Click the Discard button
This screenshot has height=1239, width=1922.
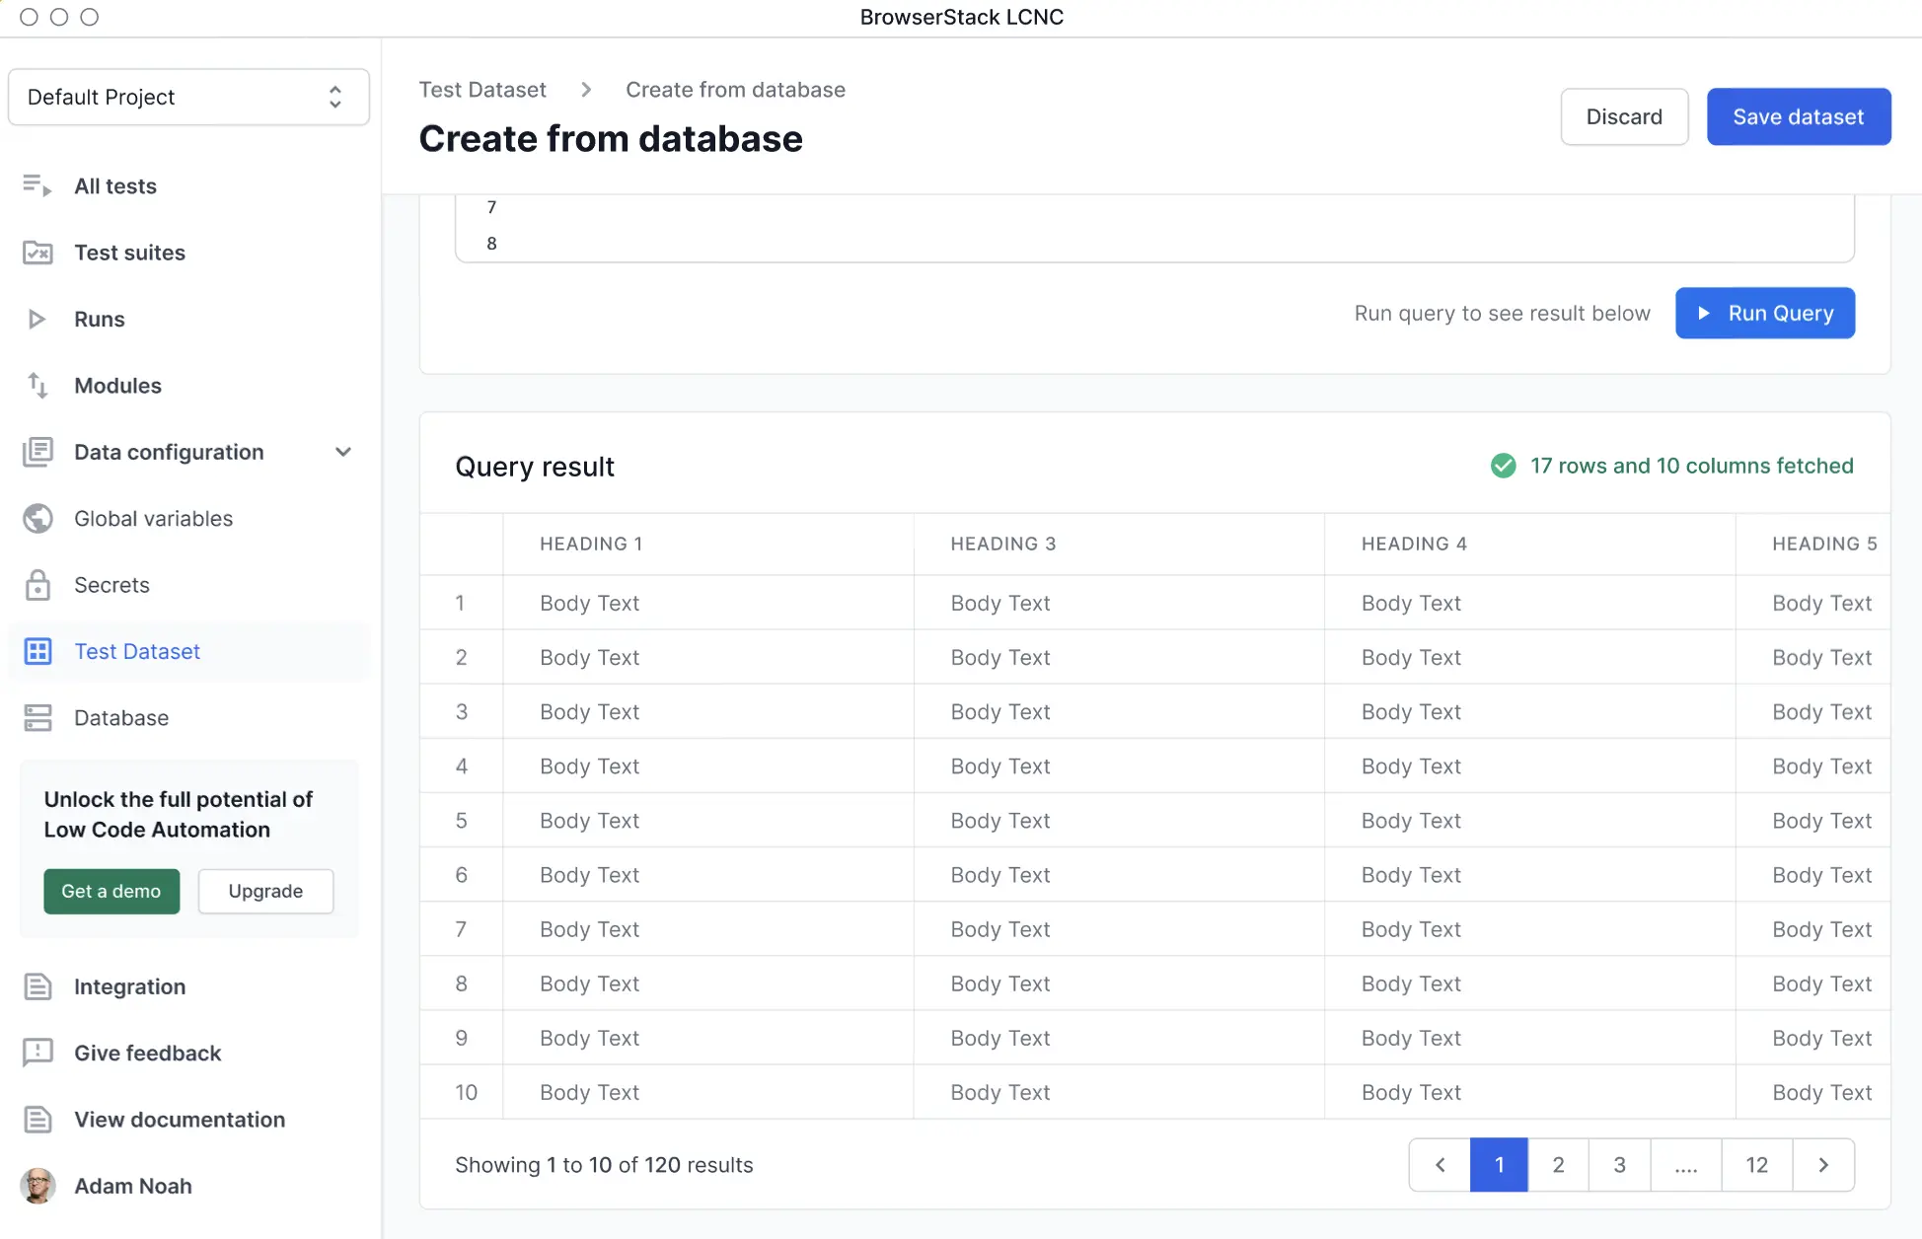tap(1624, 116)
